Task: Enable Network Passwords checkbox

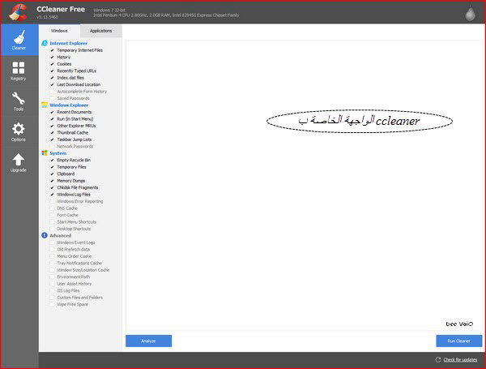Action: click(52, 147)
